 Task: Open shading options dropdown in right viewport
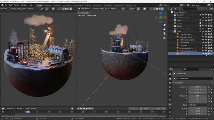pos(165,9)
